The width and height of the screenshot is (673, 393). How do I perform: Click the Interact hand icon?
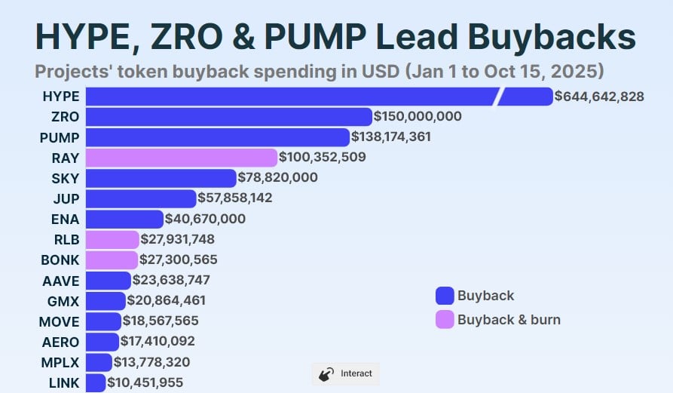tap(326, 374)
